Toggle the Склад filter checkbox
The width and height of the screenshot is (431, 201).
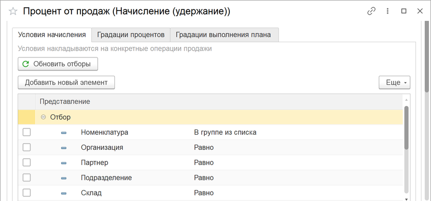[x=27, y=193]
